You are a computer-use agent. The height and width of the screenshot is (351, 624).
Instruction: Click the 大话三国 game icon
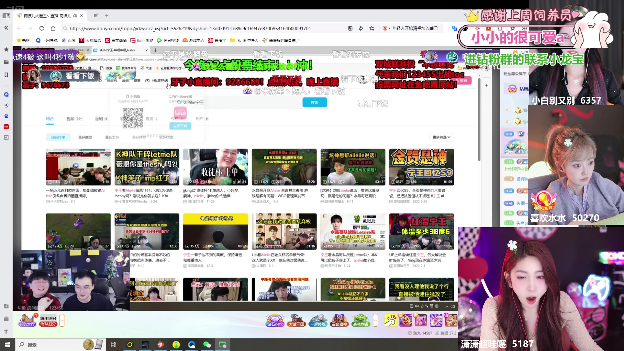click(x=296, y=320)
